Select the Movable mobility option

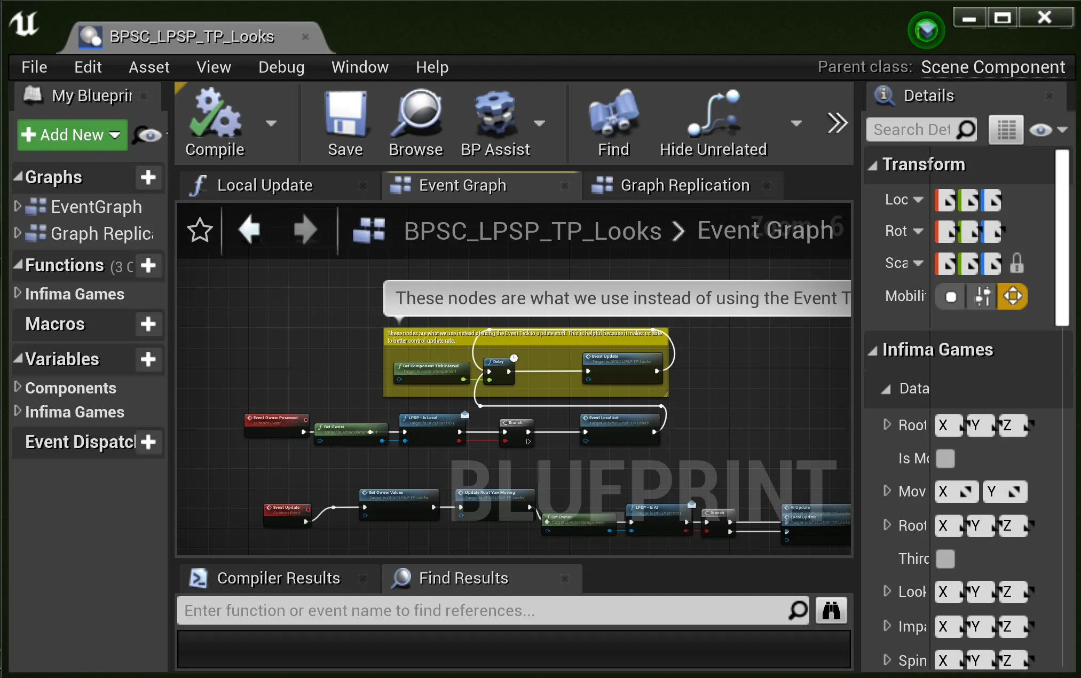point(1013,296)
